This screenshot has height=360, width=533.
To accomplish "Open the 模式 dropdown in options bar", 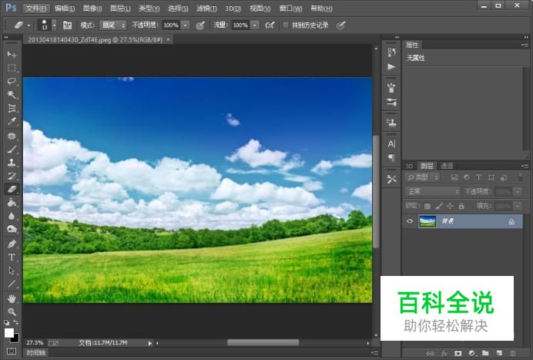I will (x=112, y=25).
